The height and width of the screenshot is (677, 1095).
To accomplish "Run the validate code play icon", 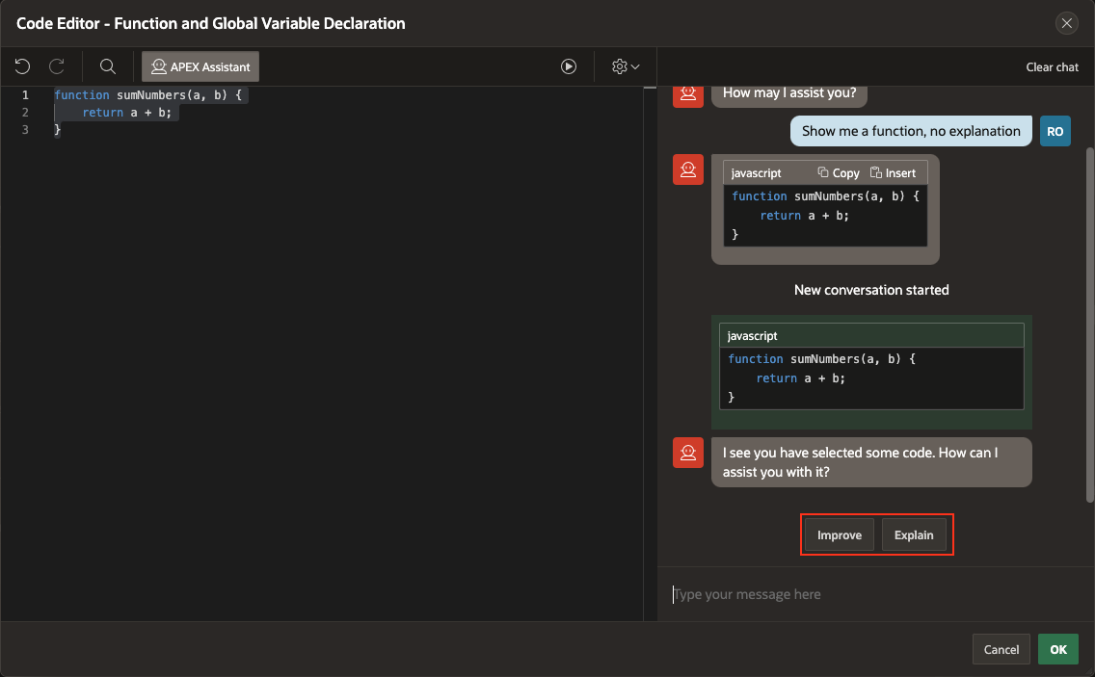I will 569,66.
